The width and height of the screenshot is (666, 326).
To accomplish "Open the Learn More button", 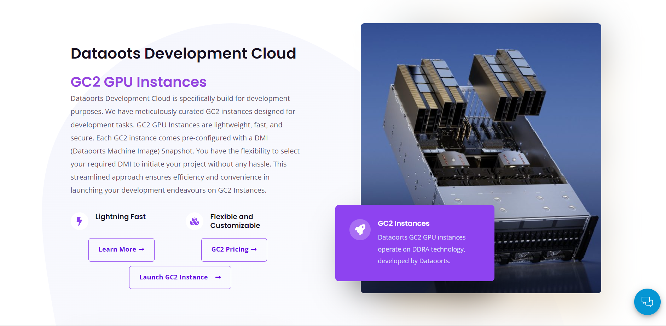I will [x=121, y=250].
